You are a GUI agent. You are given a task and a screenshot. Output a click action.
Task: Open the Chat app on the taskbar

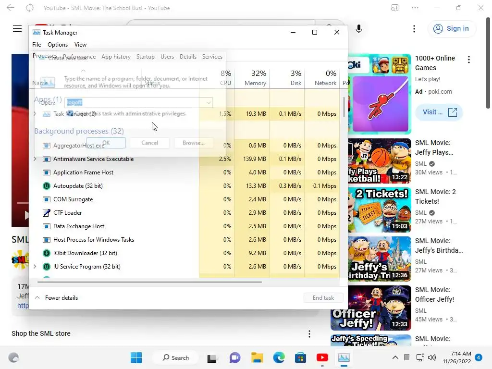(234, 357)
